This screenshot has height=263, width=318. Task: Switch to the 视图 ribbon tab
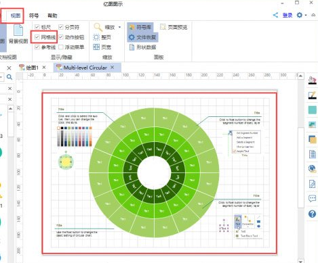(16, 16)
